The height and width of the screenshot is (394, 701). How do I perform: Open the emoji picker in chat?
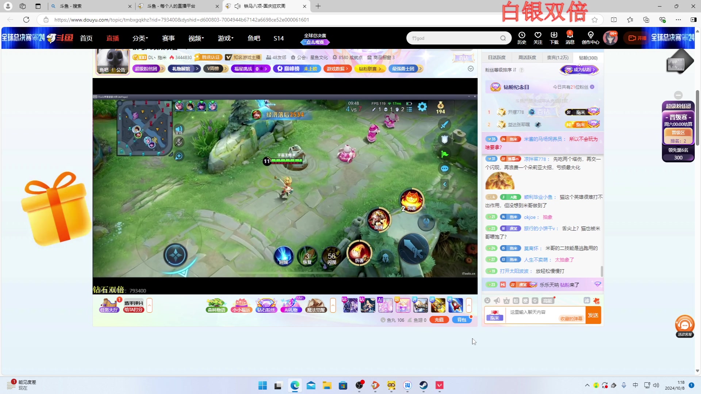pos(487,301)
